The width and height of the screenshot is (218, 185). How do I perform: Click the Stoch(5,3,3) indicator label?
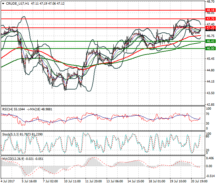[x=11, y=134]
